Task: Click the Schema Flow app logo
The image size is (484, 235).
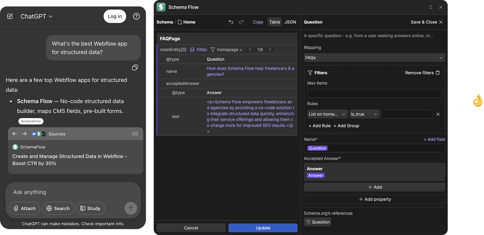Action: [161, 7]
